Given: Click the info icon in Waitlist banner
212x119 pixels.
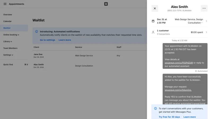Looking at the screenshot, I should click(37, 31).
